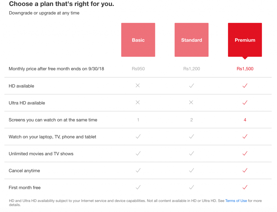
Task: Click the Standard First month free checkmark
Action: pyautogui.click(x=192, y=187)
